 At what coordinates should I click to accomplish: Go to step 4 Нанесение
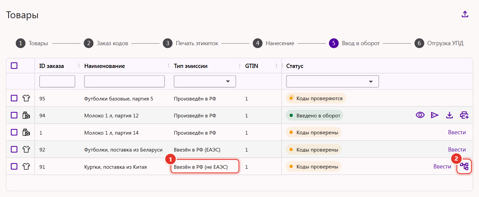[x=274, y=43]
